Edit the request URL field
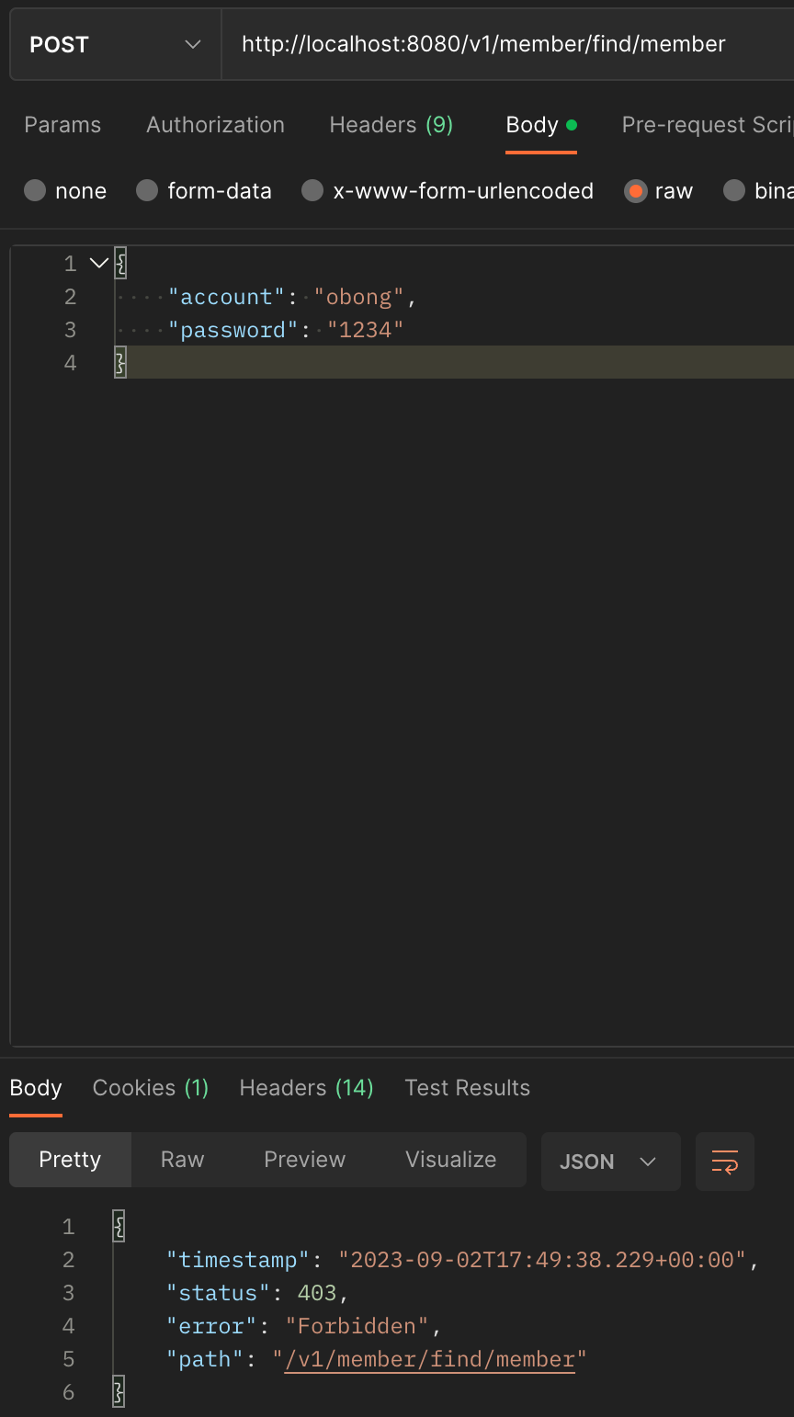This screenshot has height=1417, width=794. click(x=507, y=44)
